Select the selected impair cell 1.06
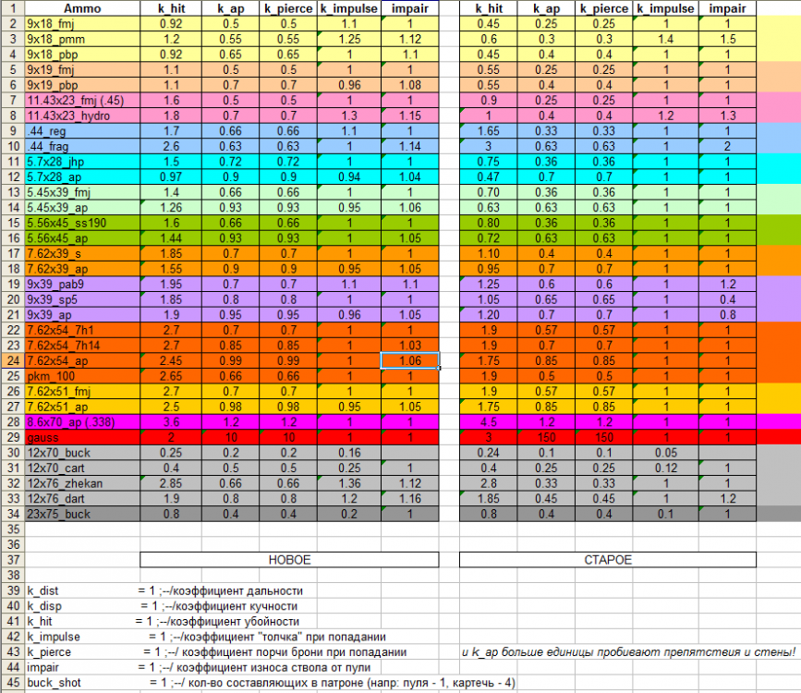Image resolution: width=801 pixels, height=693 pixels. (409, 360)
